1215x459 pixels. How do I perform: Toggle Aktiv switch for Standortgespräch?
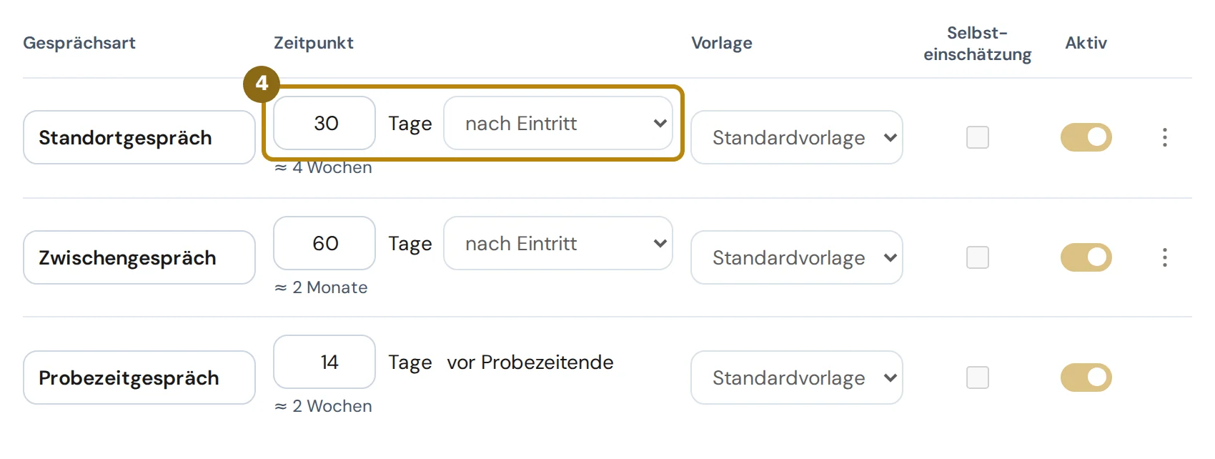coord(1086,137)
